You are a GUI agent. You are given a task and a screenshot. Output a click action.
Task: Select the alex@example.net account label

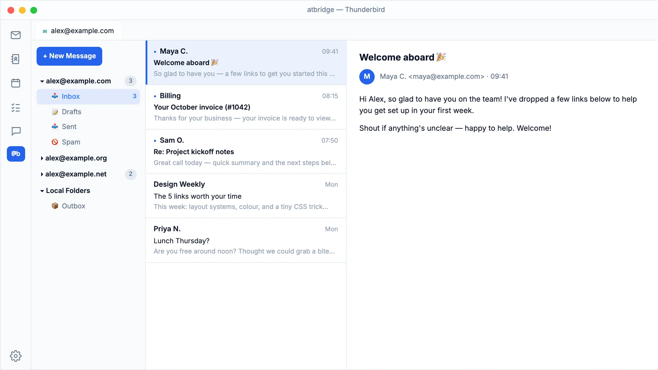click(x=76, y=174)
